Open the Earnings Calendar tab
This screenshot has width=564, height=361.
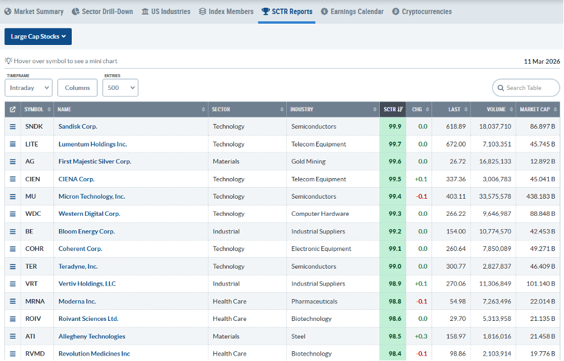(x=352, y=11)
